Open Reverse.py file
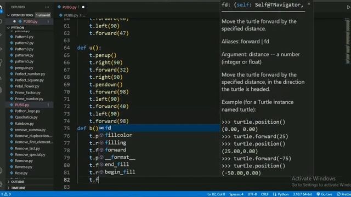This screenshot has width=351, height=197. point(24,167)
